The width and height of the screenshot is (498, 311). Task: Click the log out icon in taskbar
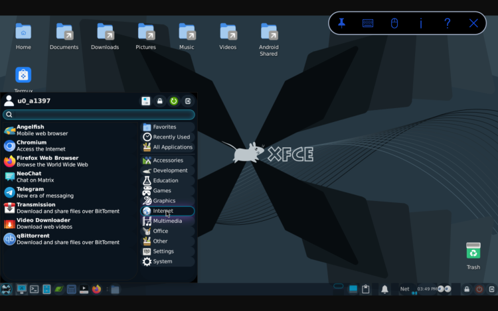pos(491,289)
